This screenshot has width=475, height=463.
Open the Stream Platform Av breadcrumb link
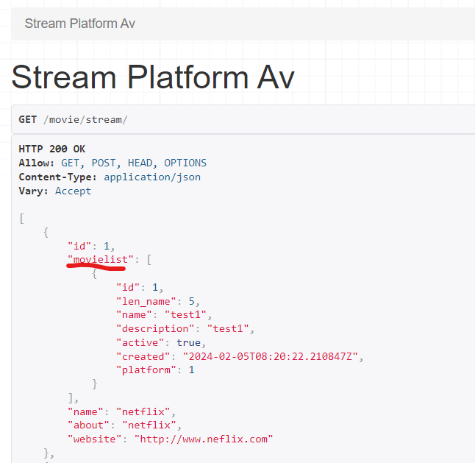[x=79, y=24]
